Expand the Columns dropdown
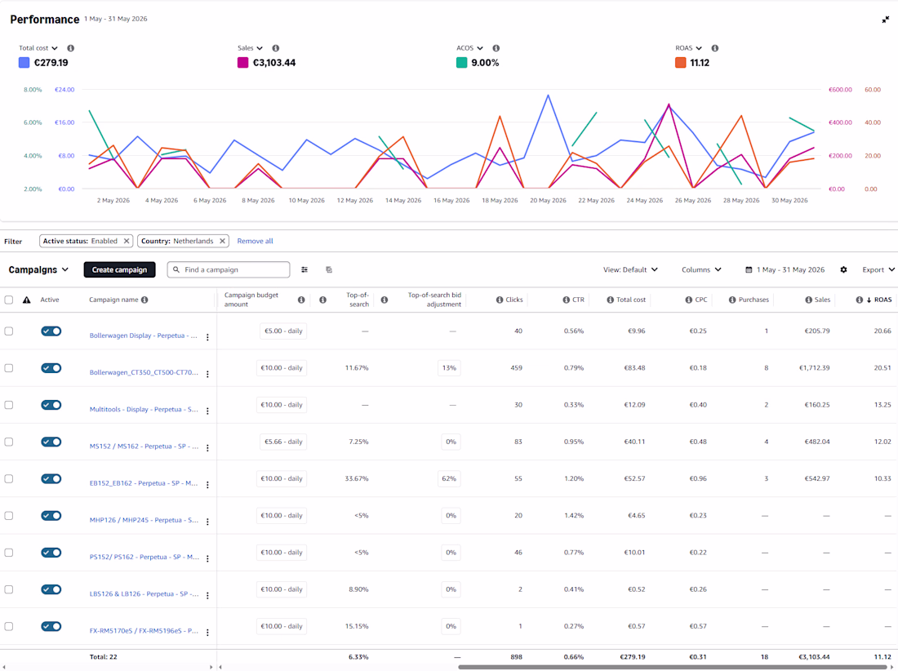898x671 pixels. [x=701, y=269]
